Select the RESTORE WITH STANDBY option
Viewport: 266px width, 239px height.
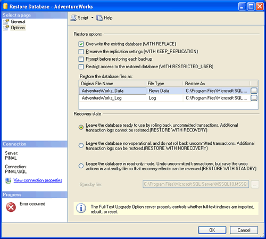[x=81, y=166]
